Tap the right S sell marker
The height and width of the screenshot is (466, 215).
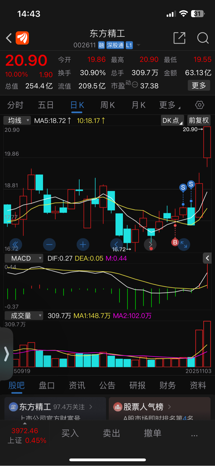pos(191,184)
